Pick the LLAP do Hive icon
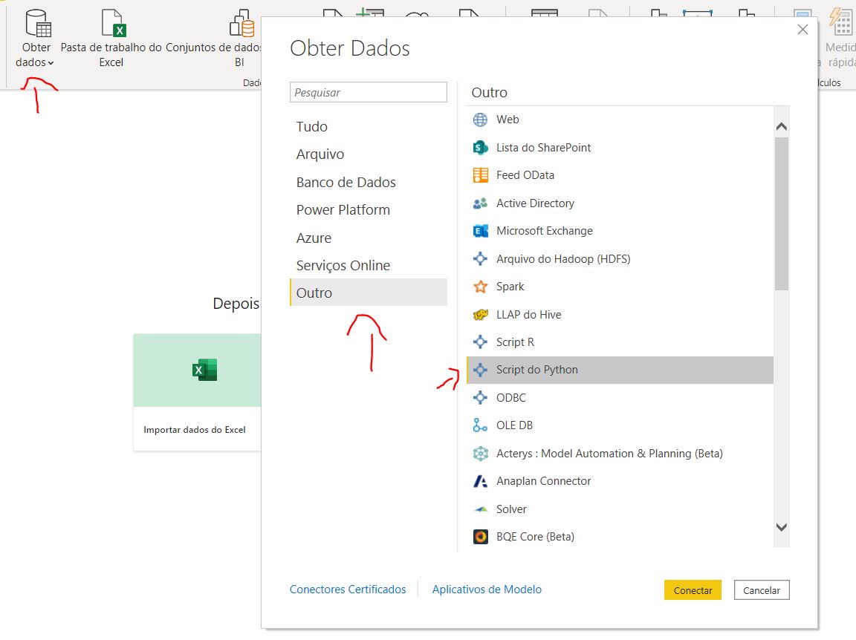Viewport: 856px width, 640px height. point(481,315)
